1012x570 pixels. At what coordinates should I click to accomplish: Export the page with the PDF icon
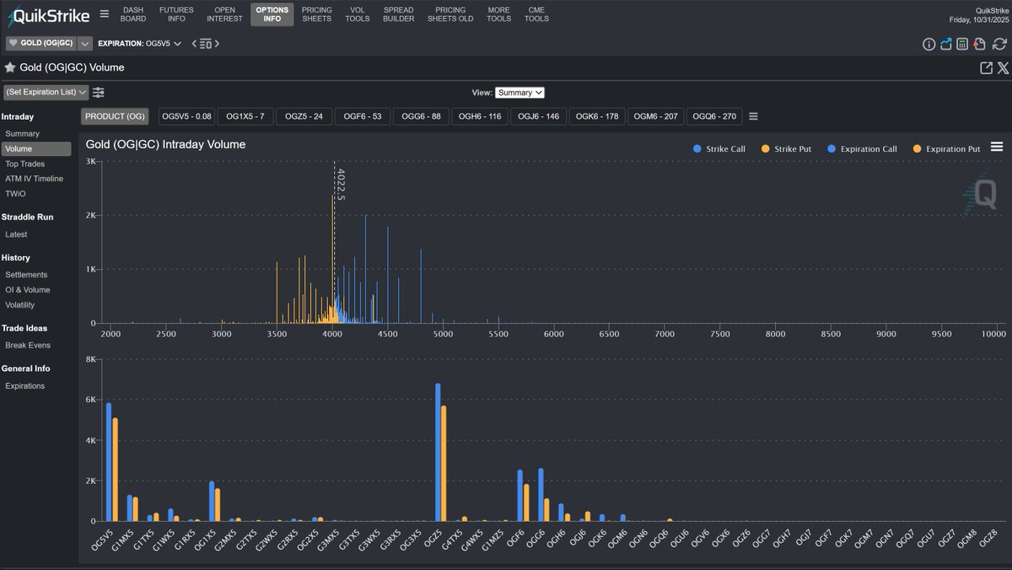980,44
